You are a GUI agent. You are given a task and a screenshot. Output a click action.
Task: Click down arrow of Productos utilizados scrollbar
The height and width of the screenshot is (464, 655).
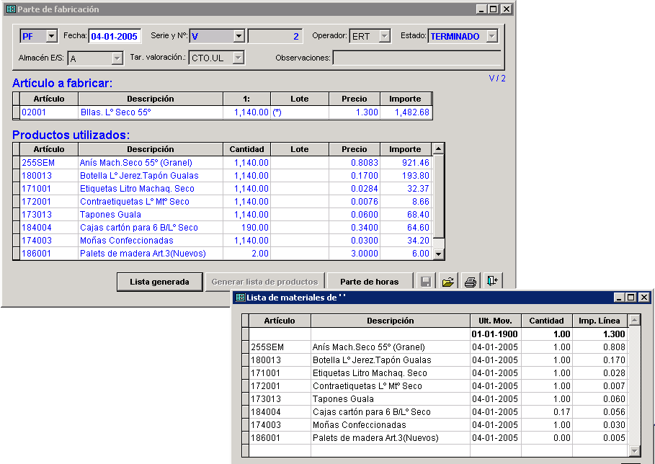[438, 254]
